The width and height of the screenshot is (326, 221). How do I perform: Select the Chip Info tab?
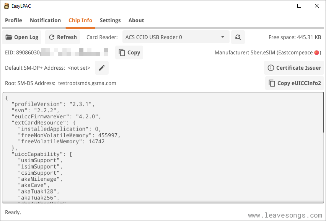tap(80, 20)
